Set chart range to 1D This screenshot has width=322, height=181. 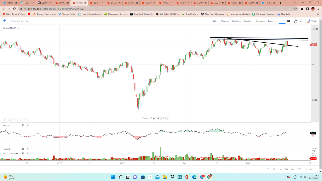(x=268, y=169)
